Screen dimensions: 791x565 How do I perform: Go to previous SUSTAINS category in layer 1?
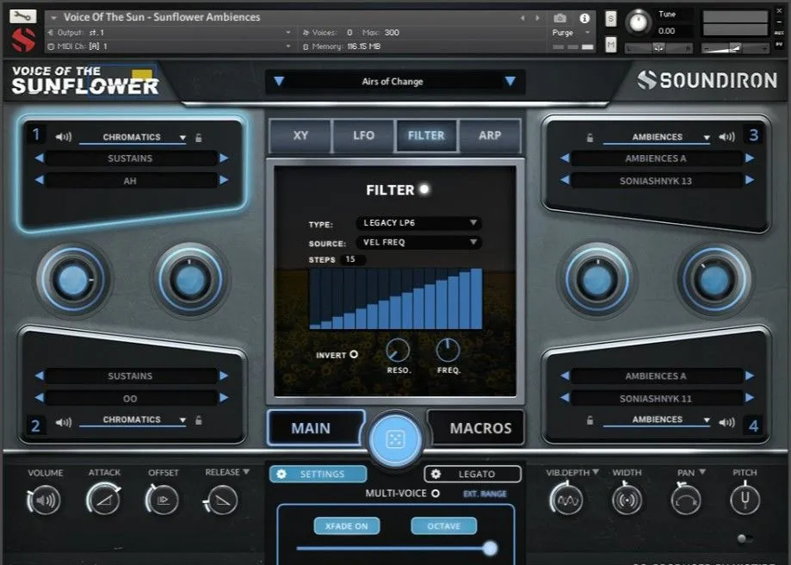[x=39, y=158]
